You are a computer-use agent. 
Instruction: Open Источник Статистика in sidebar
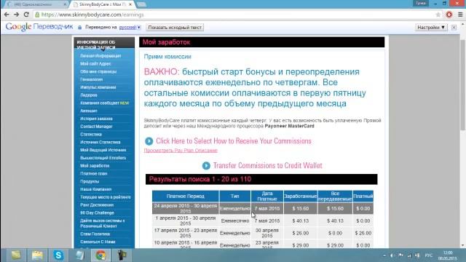click(x=100, y=143)
